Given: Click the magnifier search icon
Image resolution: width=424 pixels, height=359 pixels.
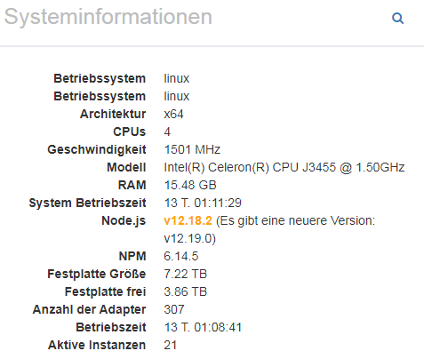Looking at the screenshot, I should coord(397,19).
